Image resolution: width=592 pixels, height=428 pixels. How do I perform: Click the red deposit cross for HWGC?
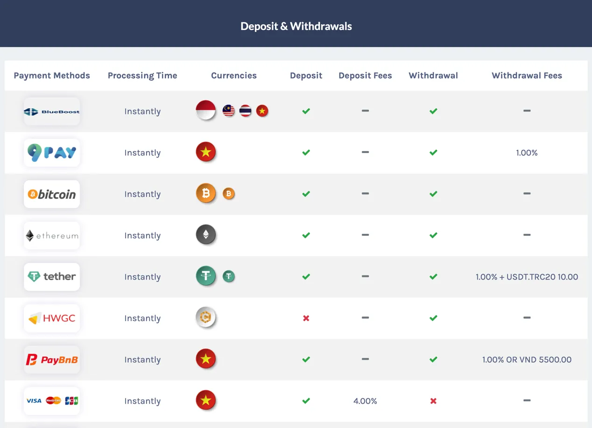click(x=306, y=318)
